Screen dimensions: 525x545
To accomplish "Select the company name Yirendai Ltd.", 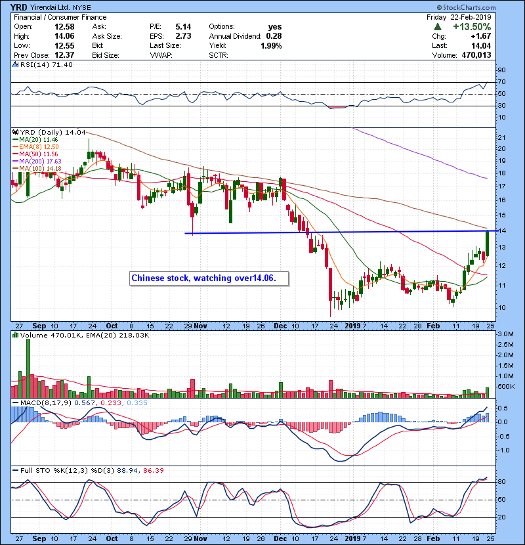I will pos(50,7).
